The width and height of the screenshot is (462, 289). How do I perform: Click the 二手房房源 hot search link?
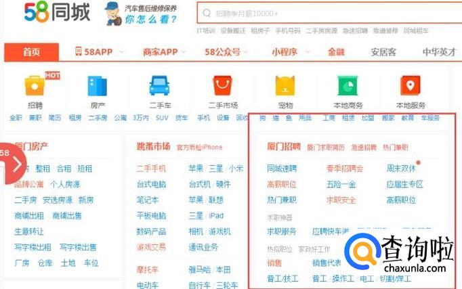[x=321, y=30]
